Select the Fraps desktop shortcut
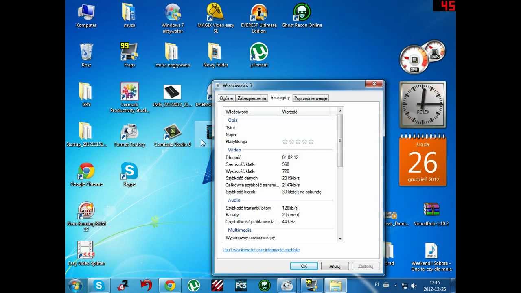Screen dimensions: 521x293 (129, 55)
